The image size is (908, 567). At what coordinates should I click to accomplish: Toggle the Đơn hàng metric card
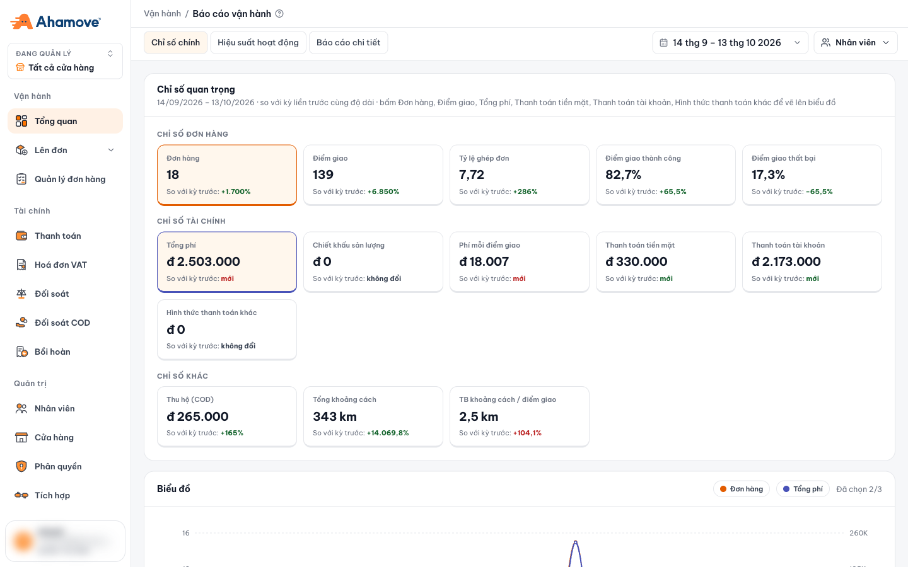point(227,175)
